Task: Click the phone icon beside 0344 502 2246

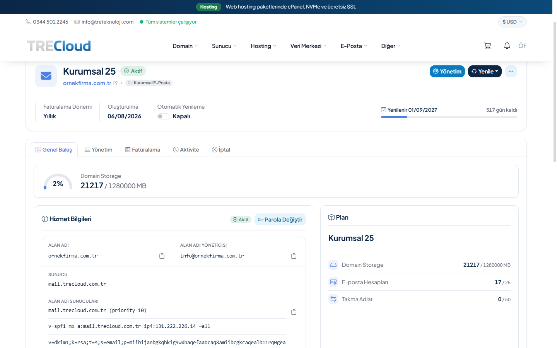Action: click(x=28, y=22)
